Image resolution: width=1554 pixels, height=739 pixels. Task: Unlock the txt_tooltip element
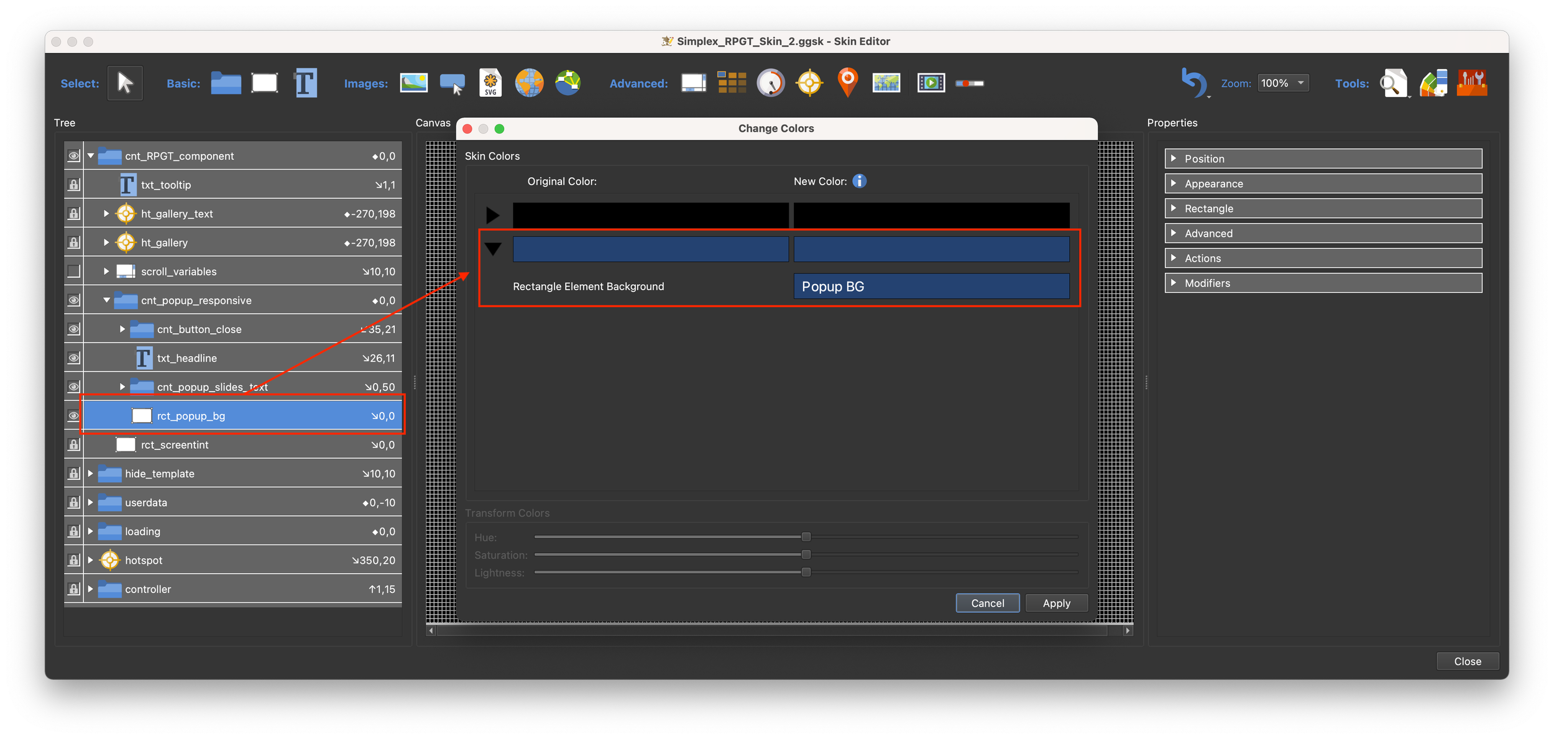click(x=73, y=185)
